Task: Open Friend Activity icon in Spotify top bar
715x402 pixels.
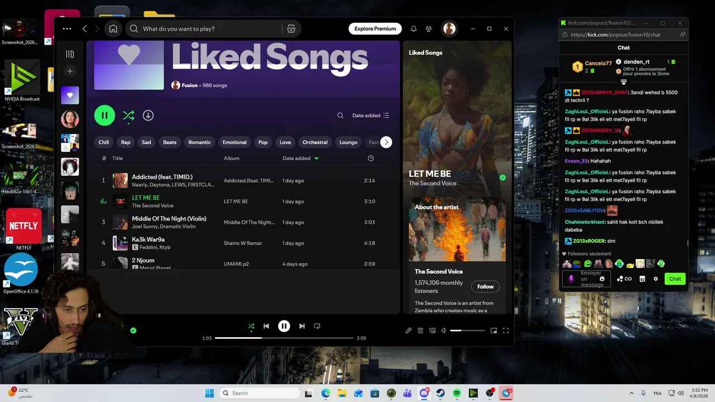Action: point(428,28)
